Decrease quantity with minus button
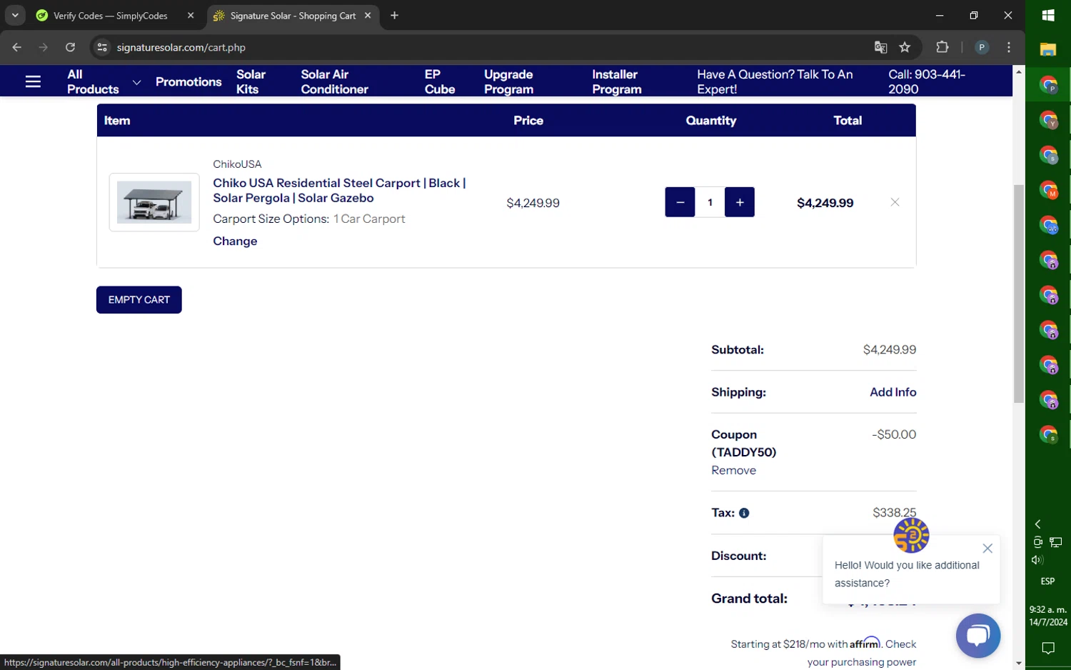 680,202
